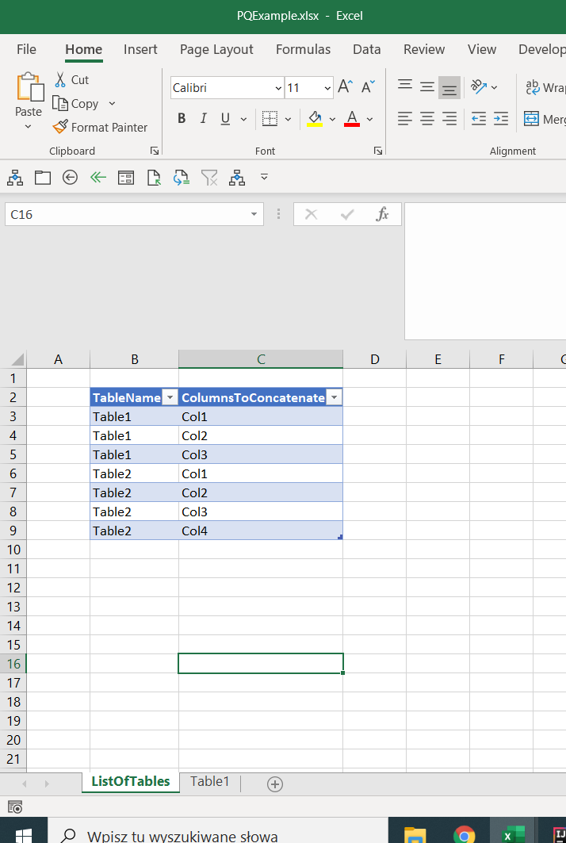
Task: Open the Table1 sheet tab
Action: 209,781
